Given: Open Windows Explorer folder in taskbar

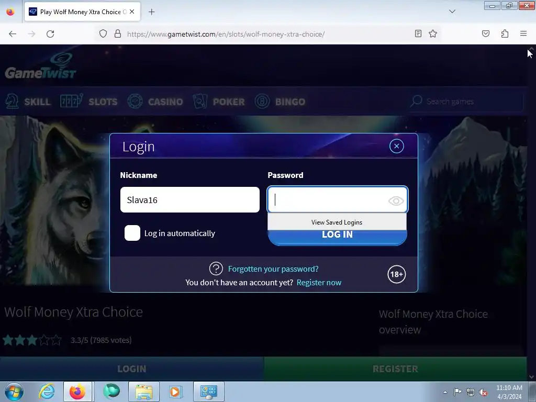Looking at the screenshot, I should click(144, 392).
